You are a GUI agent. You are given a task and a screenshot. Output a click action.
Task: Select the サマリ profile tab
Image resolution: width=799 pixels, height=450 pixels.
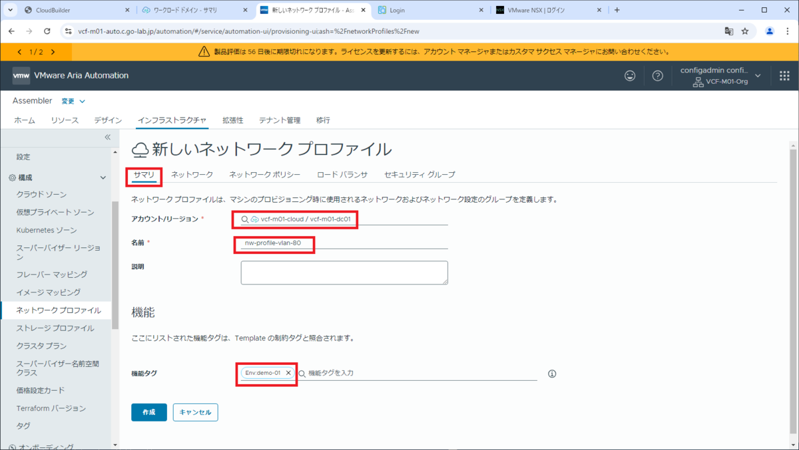pyautogui.click(x=144, y=174)
